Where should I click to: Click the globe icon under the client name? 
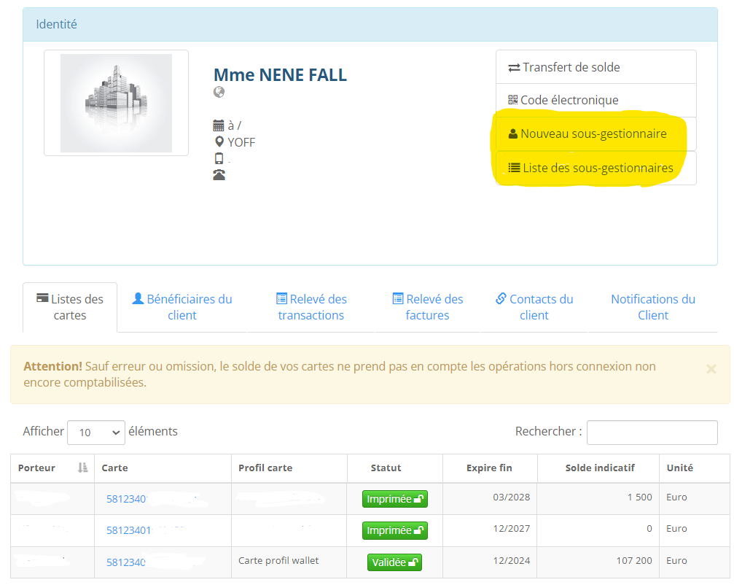coord(219,92)
